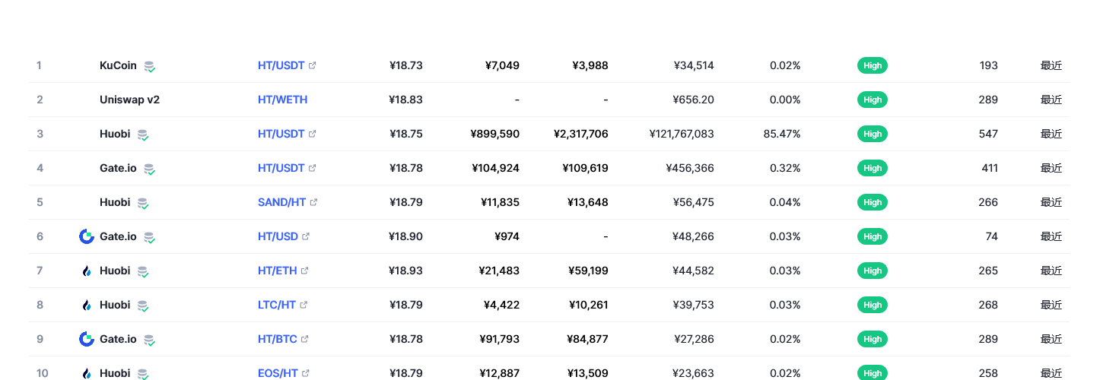Click external link icon next to HT/BTC
1103x380 pixels.
[x=305, y=339]
